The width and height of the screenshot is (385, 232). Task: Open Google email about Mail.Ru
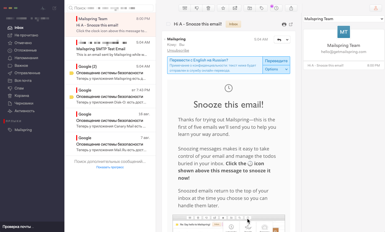pos(110,144)
